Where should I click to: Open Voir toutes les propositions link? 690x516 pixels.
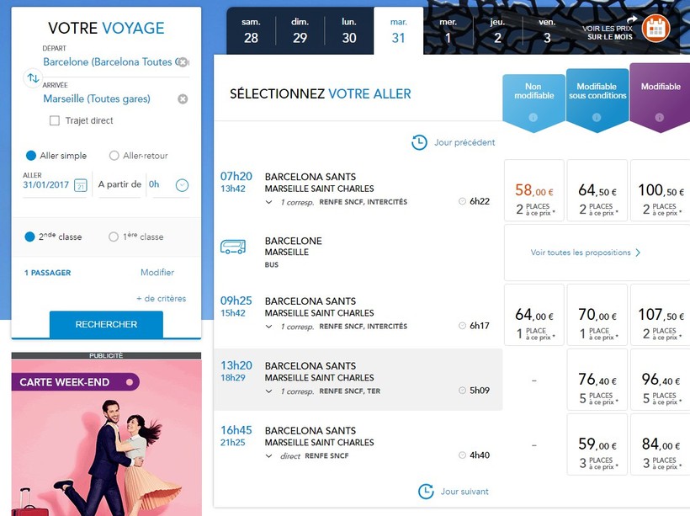(x=586, y=253)
